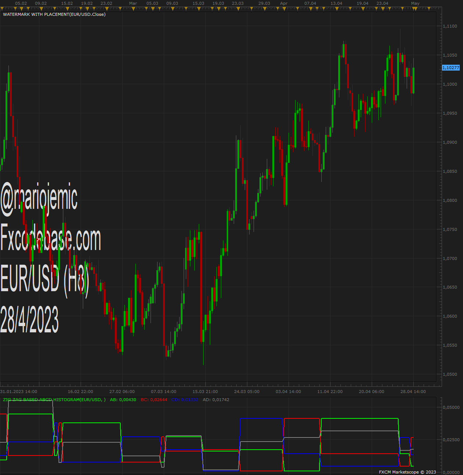
Task: Click the May marker on top timeline
Action: pyautogui.click(x=415, y=3)
